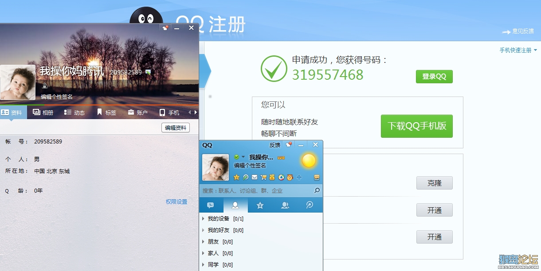Switch to the Weibo tab in QQ panel
Screen dimensions: 541x271
(x=310, y=205)
